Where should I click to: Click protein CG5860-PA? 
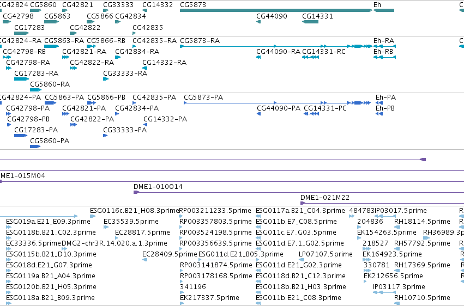point(50,141)
